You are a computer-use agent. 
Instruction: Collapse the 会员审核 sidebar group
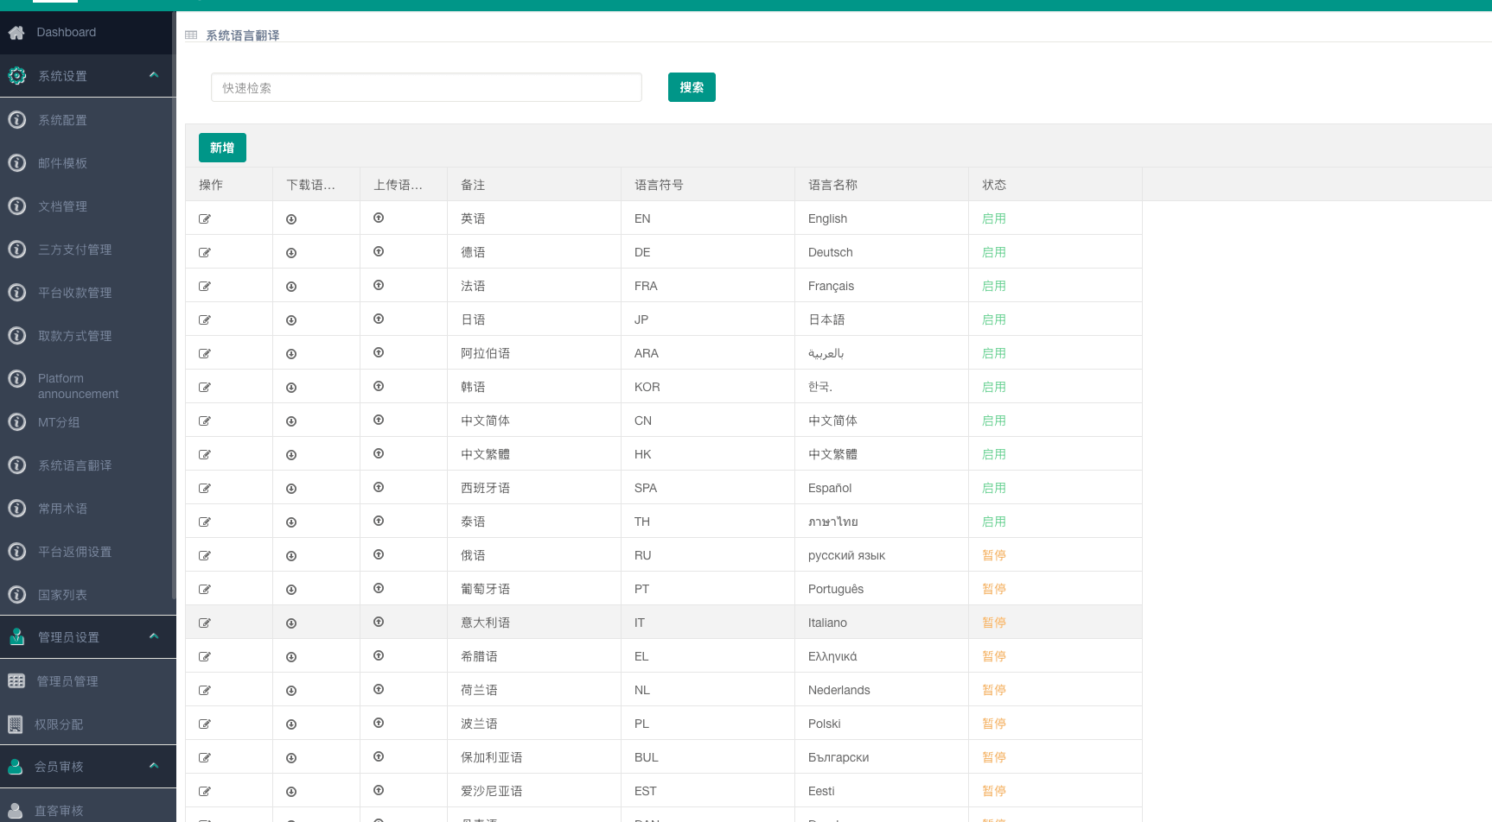tap(154, 766)
